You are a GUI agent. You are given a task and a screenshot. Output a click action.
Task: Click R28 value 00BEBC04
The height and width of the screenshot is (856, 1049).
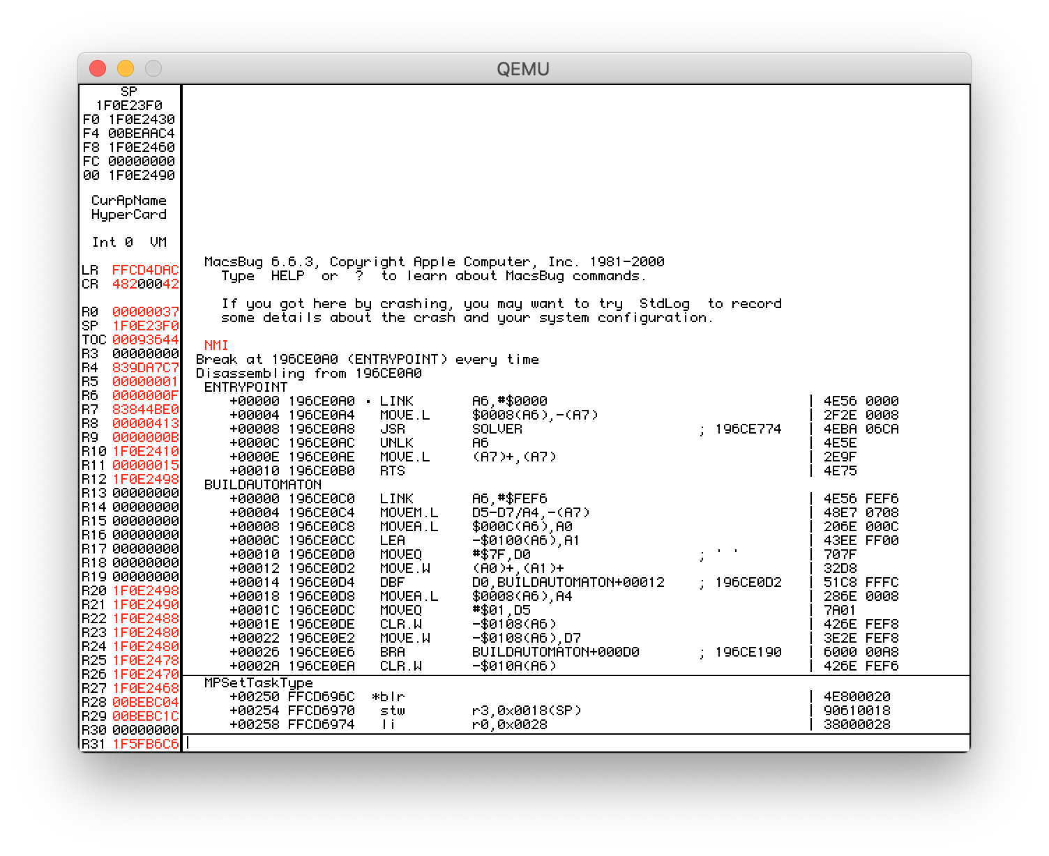point(145,702)
